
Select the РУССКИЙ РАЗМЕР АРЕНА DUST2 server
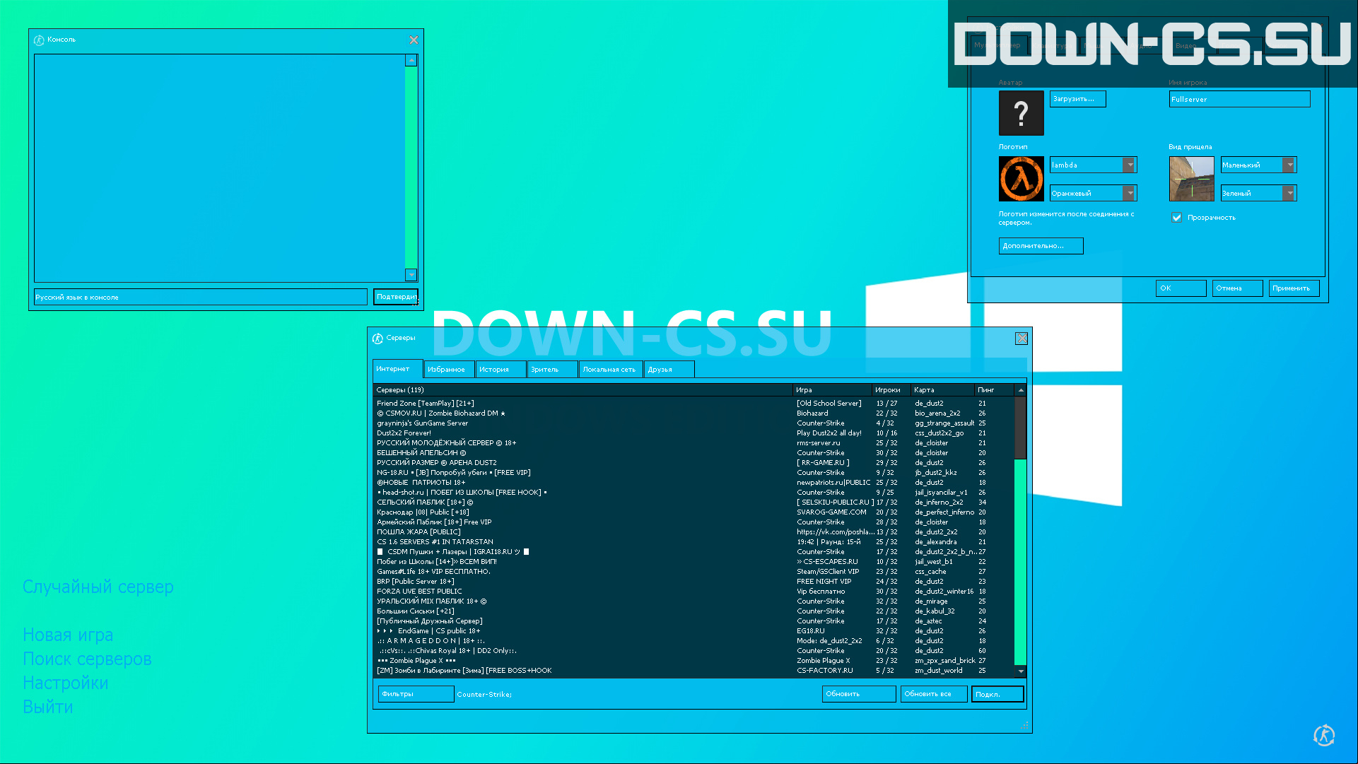(x=694, y=463)
